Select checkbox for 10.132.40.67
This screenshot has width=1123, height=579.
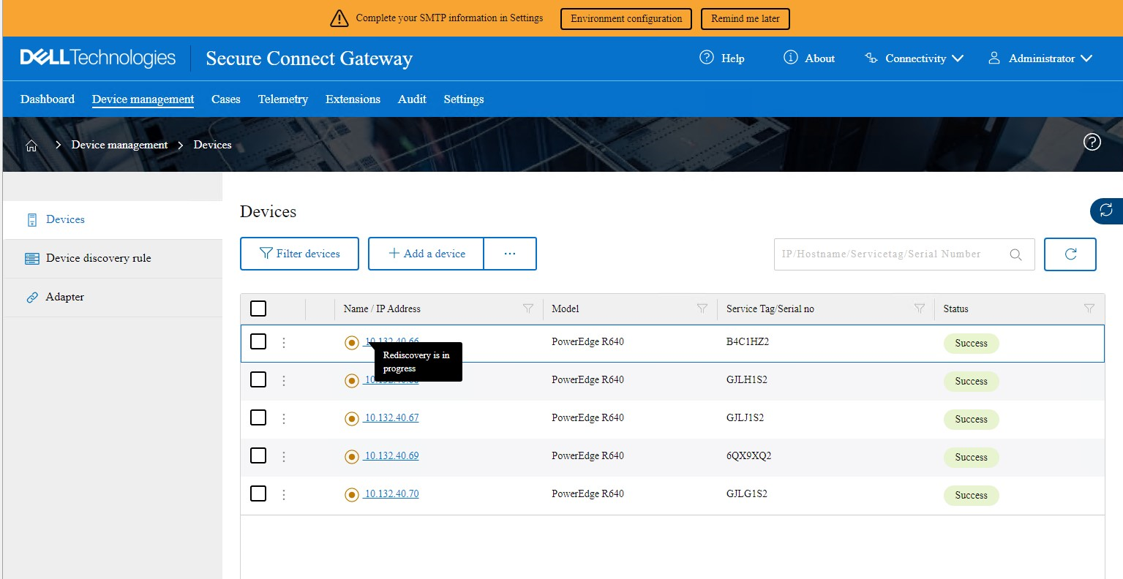pyautogui.click(x=258, y=417)
